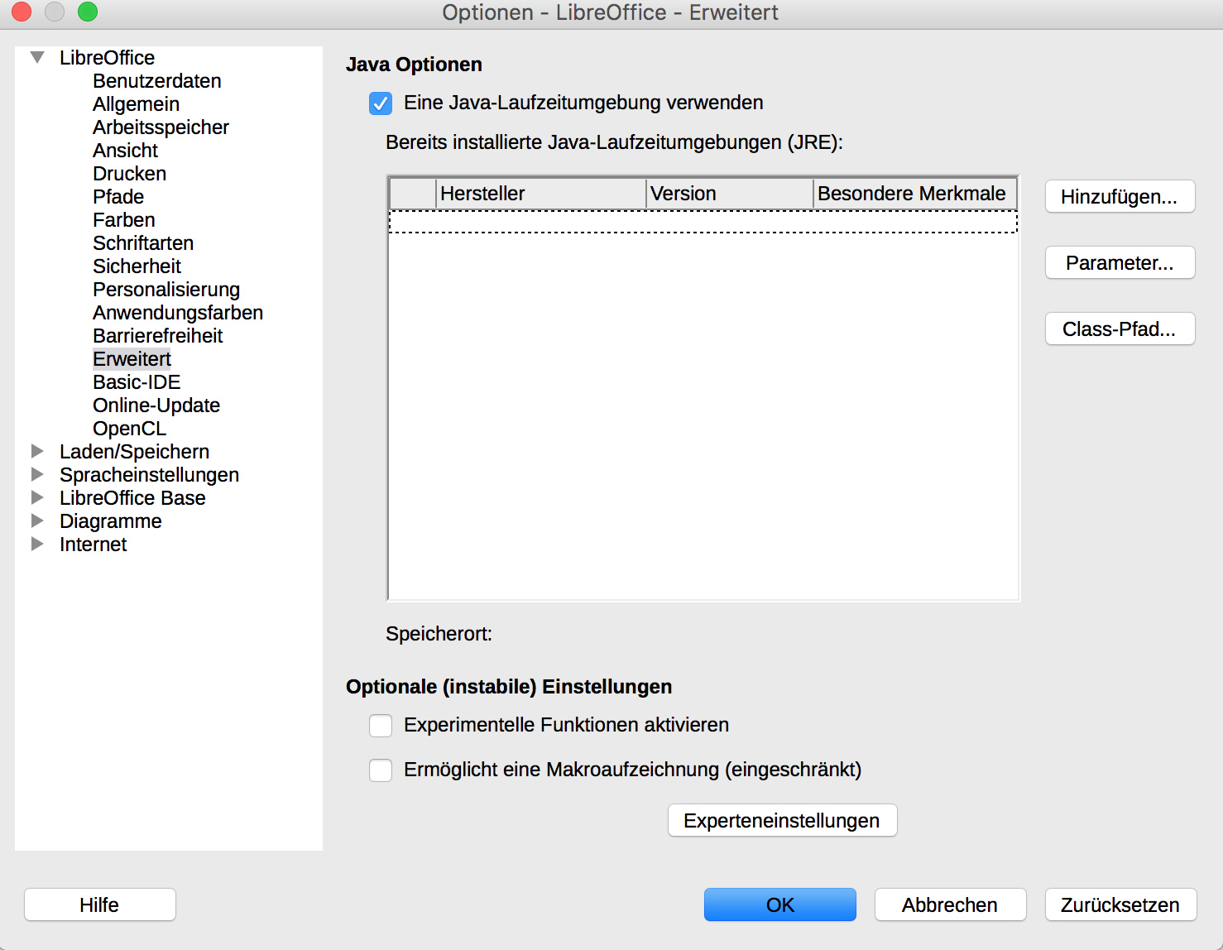The height and width of the screenshot is (950, 1223).
Task: Click the Besondere Merkmale column header
Action: tap(915, 194)
